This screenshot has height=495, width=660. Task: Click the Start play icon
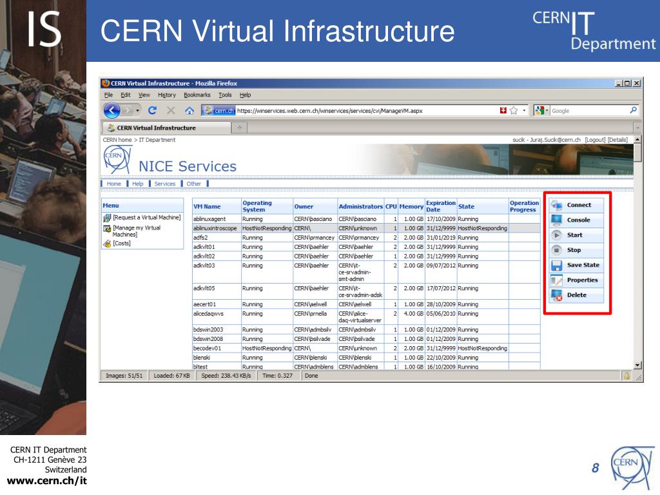(556, 235)
